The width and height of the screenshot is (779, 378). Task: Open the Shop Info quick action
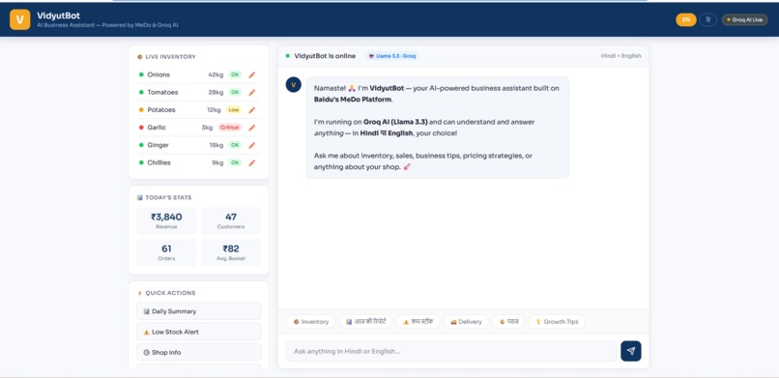coord(199,352)
